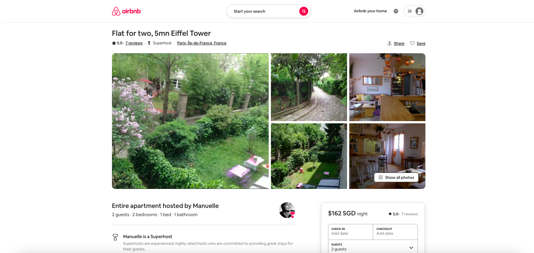The image size is (534, 253).
Task: Click host Manuelle's profile photo
Action: pyautogui.click(x=287, y=210)
